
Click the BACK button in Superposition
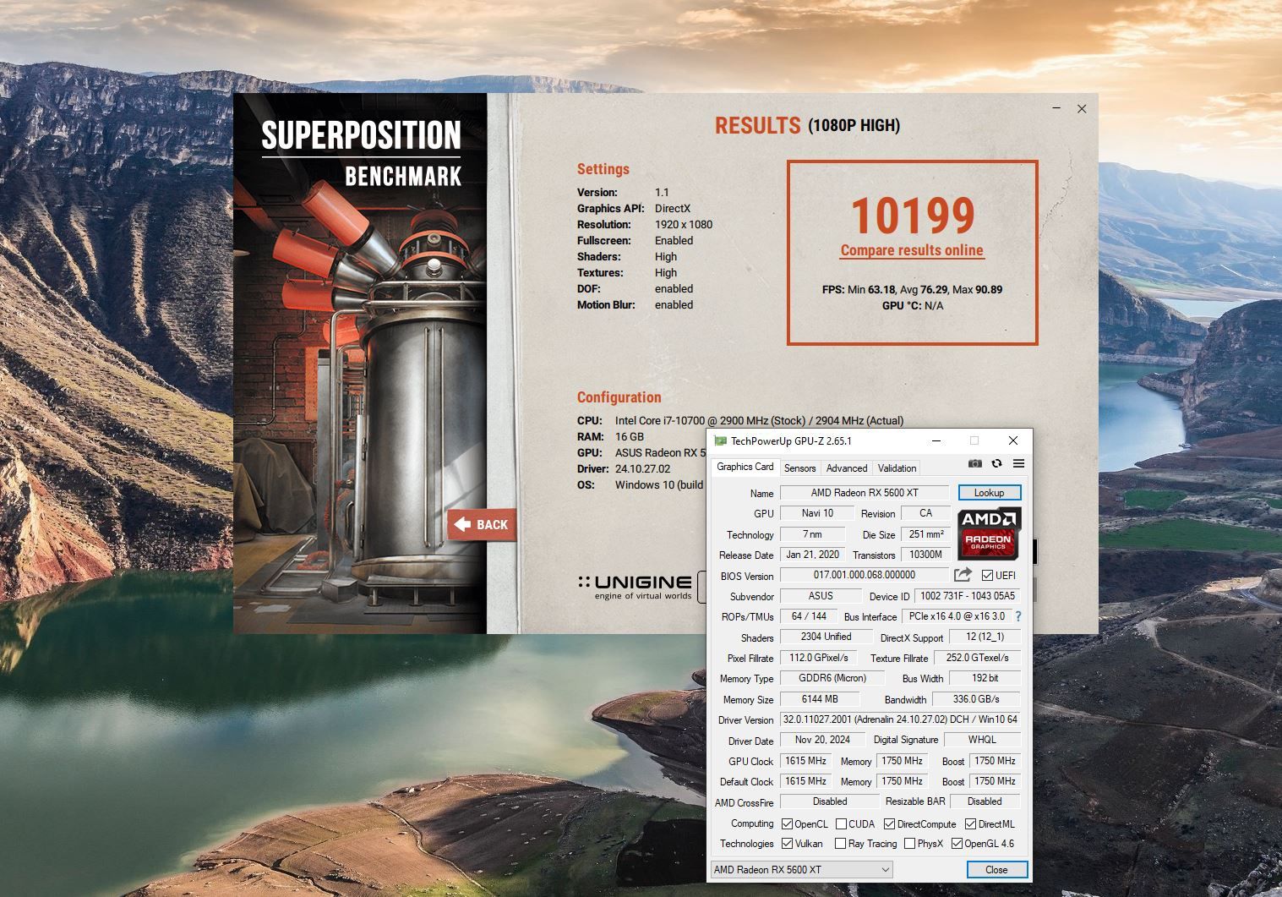pyautogui.click(x=482, y=525)
